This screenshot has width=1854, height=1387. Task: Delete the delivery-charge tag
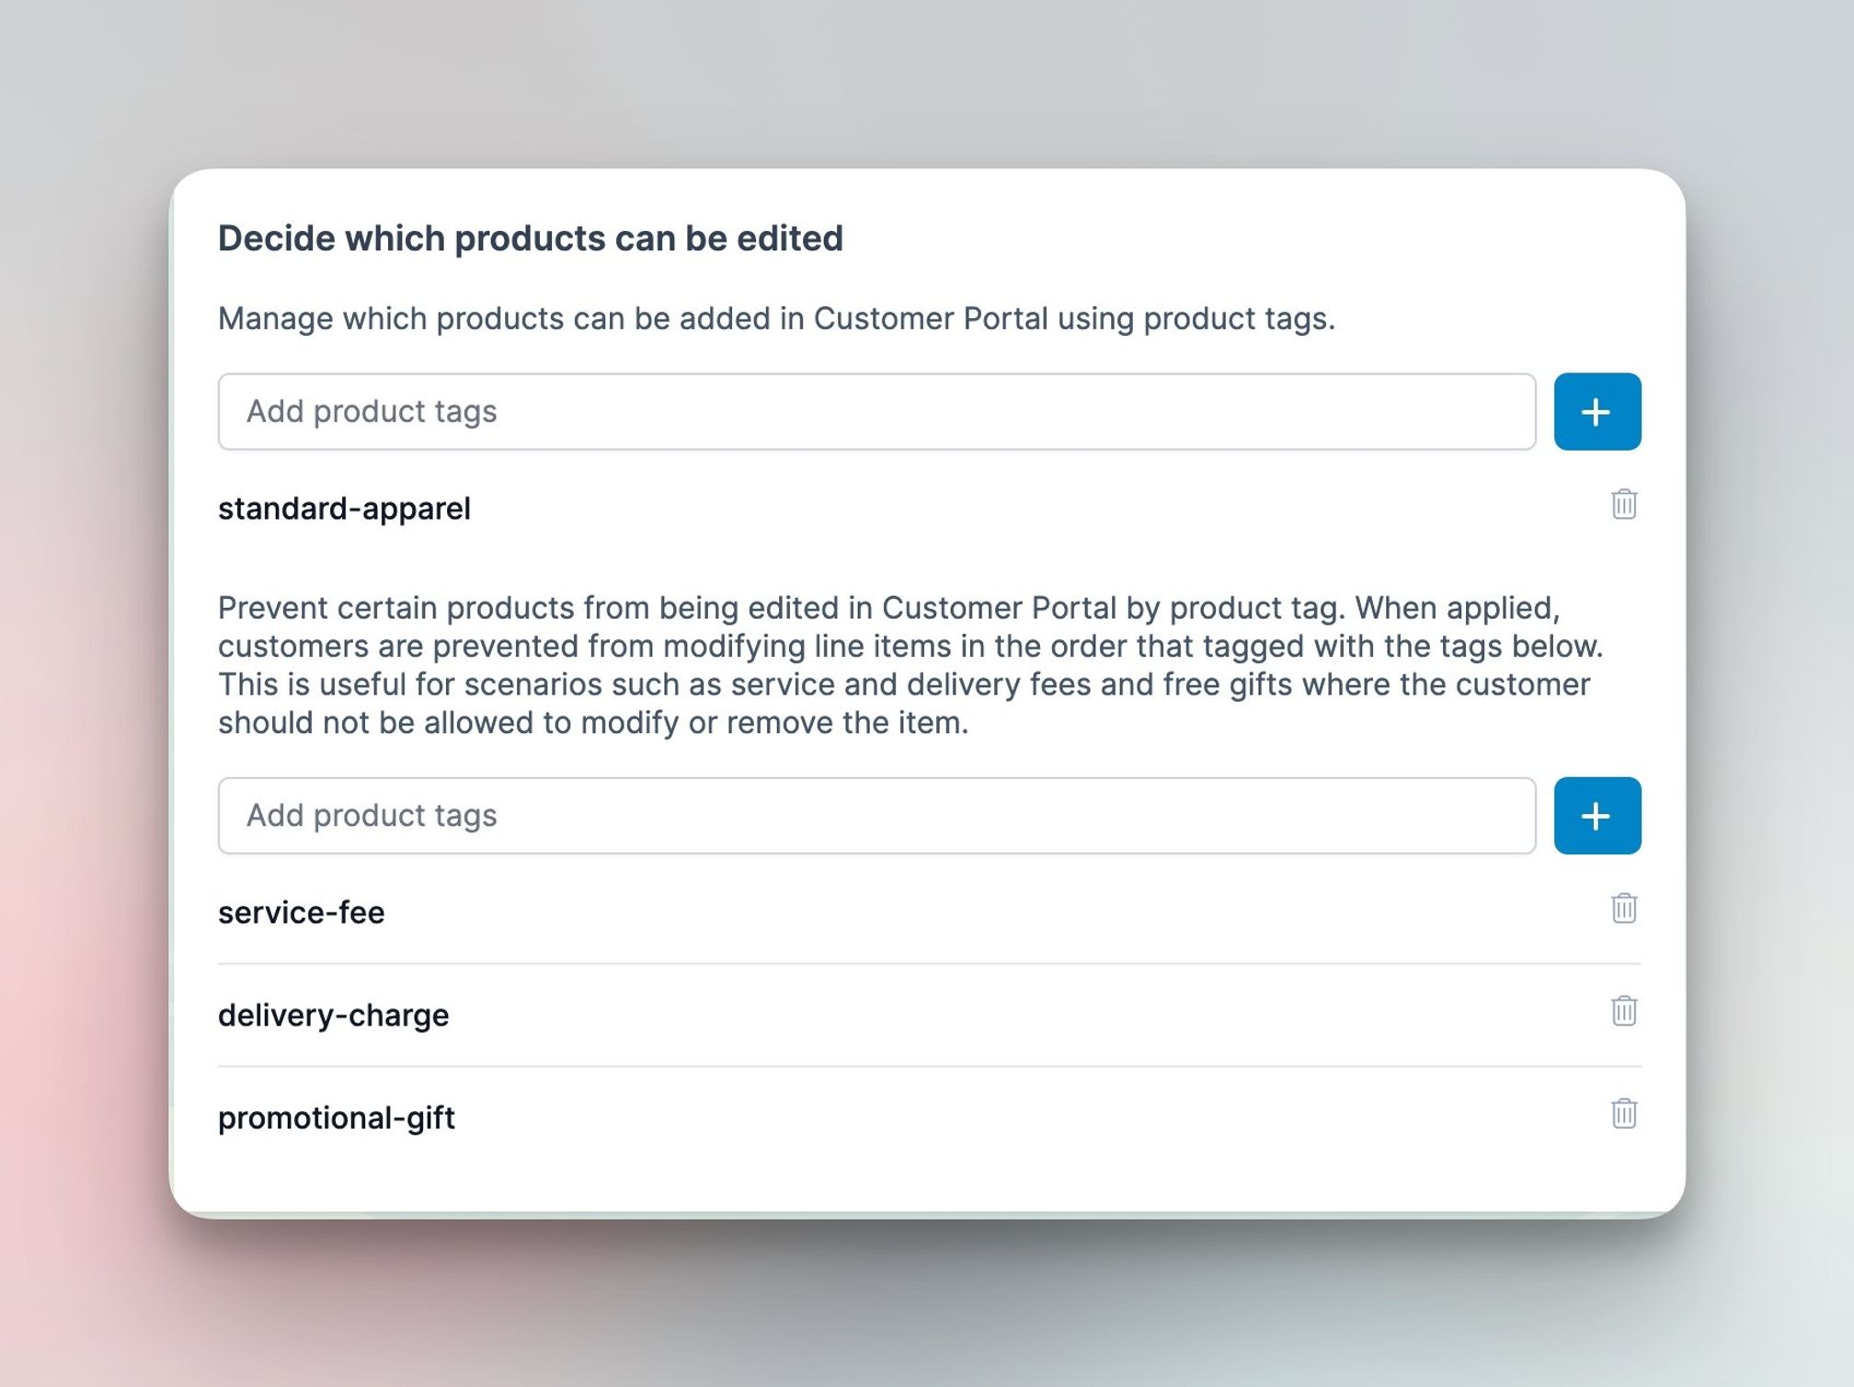[1623, 1012]
